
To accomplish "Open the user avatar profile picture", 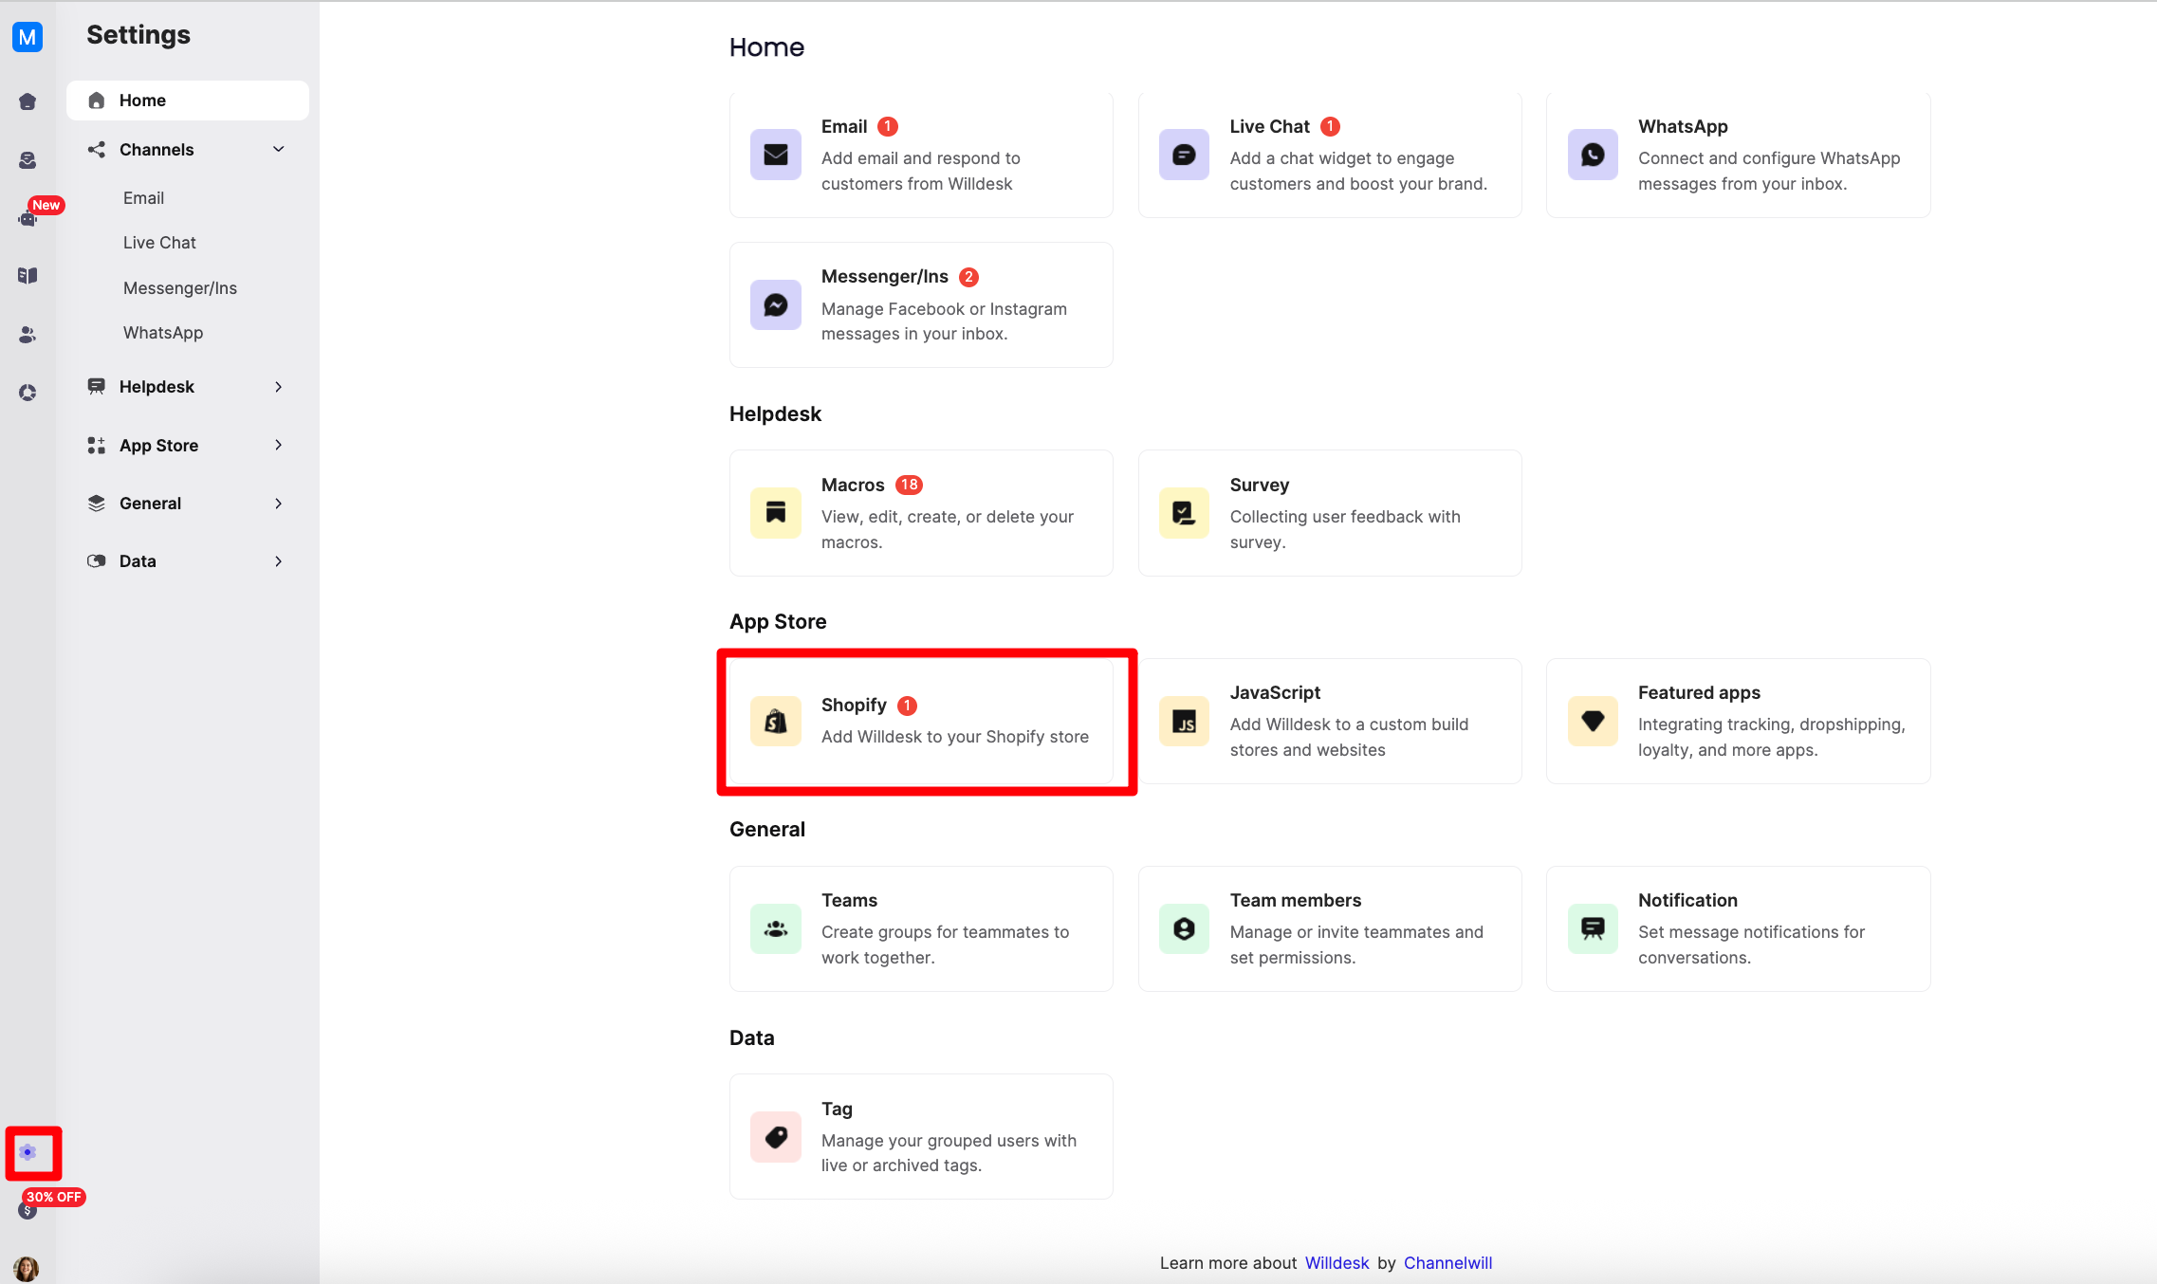I will tap(27, 1268).
